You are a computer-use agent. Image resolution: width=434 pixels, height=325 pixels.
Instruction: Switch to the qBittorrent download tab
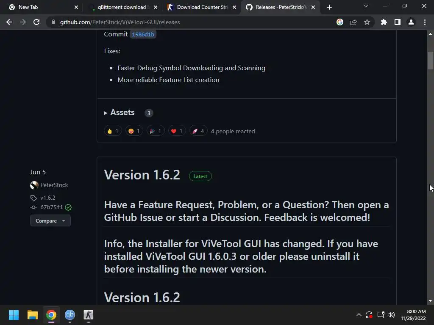click(x=122, y=7)
